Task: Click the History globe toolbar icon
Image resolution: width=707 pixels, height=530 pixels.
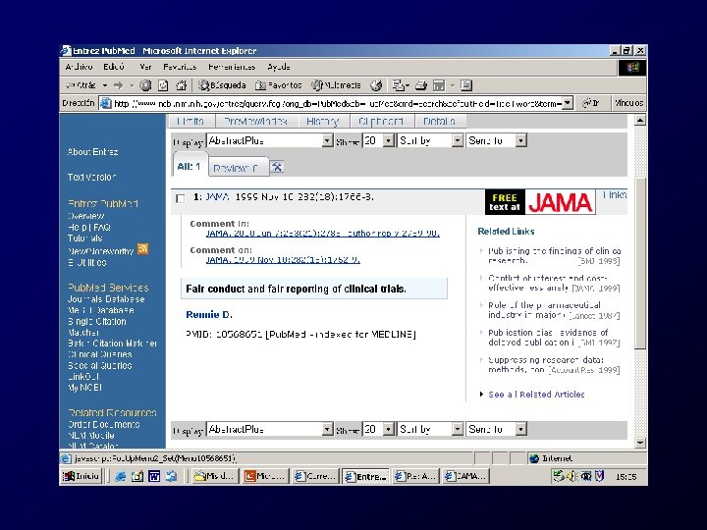Action: pos(376,85)
